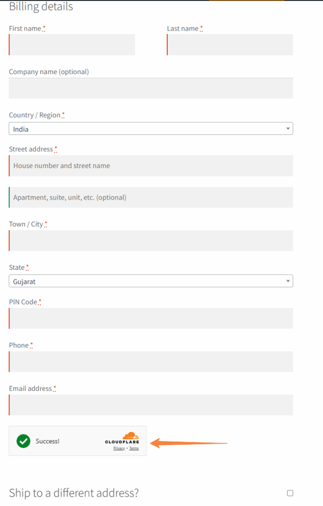Screen dimensions: 323x506
Task: Click the House number and street name field
Action: 151,166
